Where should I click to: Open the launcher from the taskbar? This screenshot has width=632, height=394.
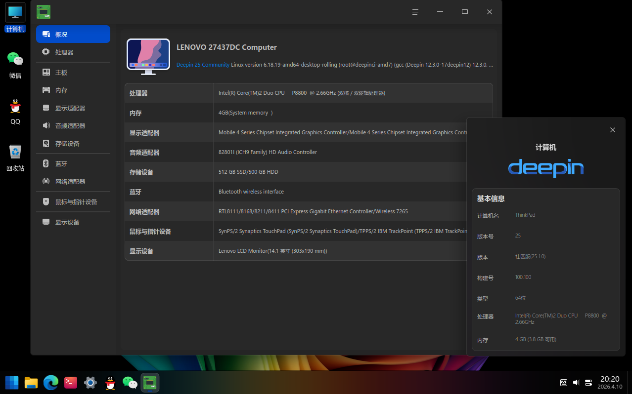click(11, 382)
